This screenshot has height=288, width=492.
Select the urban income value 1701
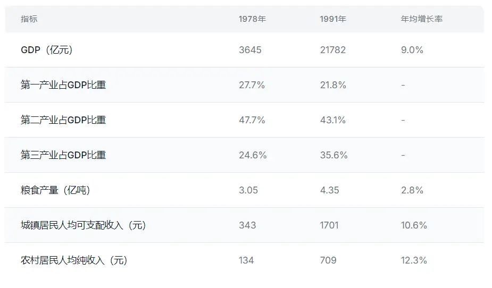click(x=329, y=225)
